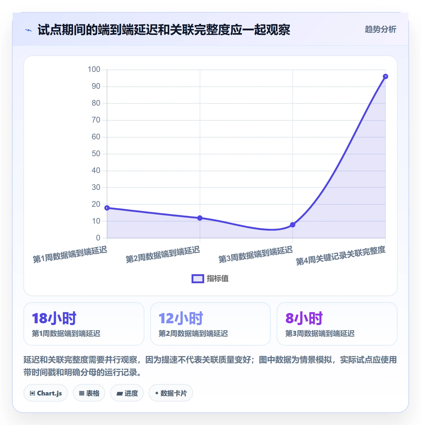Click the 进度 tag chip
The width and height of the screenshot is (421, 425).
(127, 393)
